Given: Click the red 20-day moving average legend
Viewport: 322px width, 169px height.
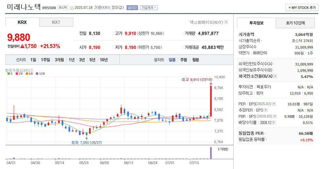Looking at the screenshot, I should 19,73.
